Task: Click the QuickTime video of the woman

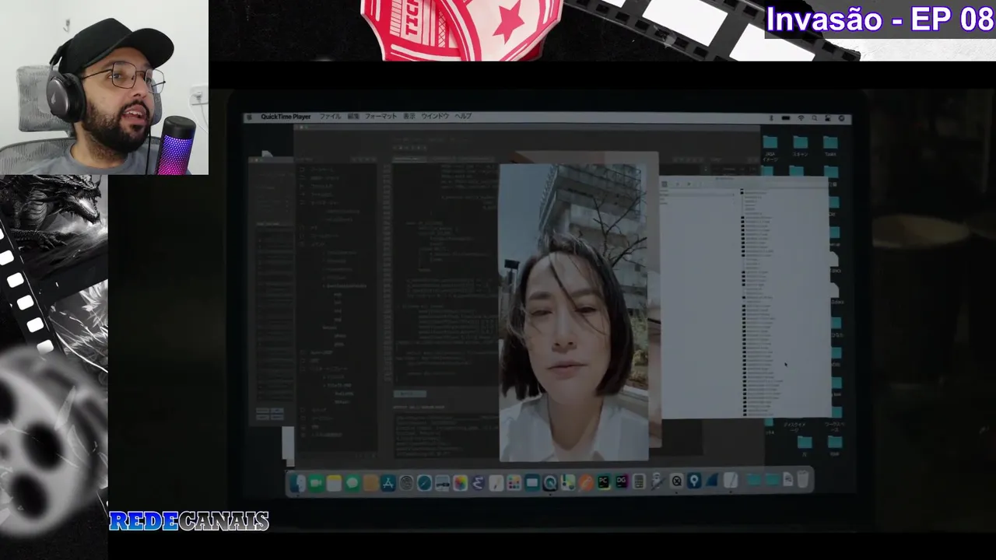Action: click(x=573, y=313)
